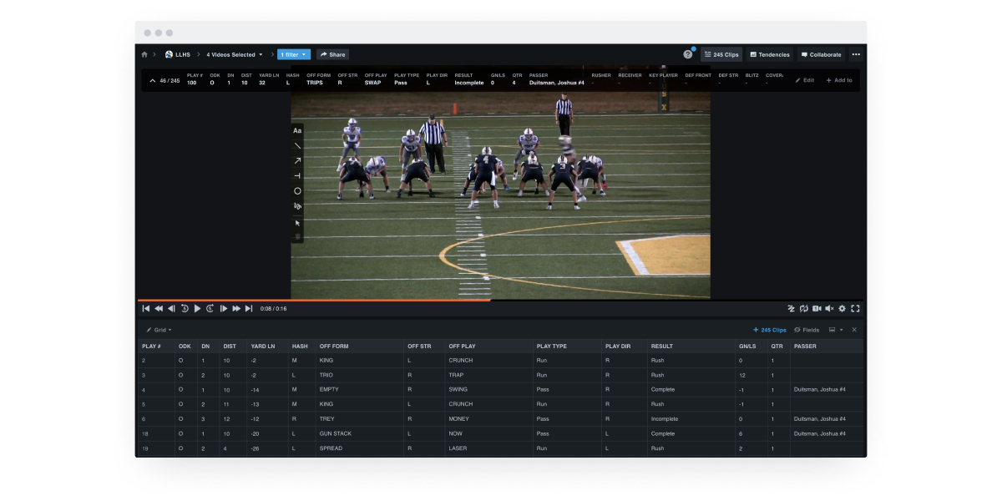Expand the 4 Videos Selected dropdown

(x=235, y=55)
